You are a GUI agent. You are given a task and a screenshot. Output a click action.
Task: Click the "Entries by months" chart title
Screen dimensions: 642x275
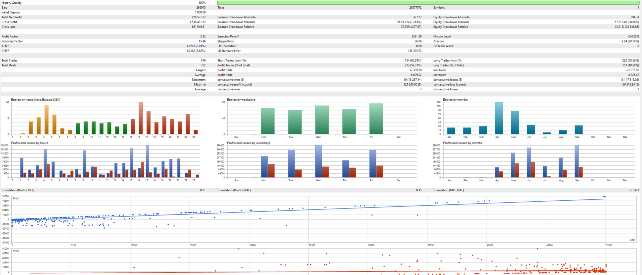455,100
